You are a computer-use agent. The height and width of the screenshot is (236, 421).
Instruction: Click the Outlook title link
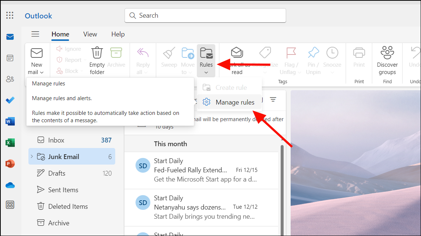click(38, 16)
